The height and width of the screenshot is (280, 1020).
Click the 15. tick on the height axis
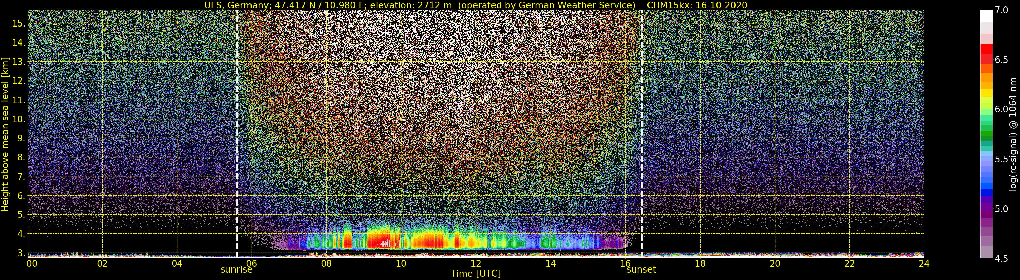[x=19, y=23]
